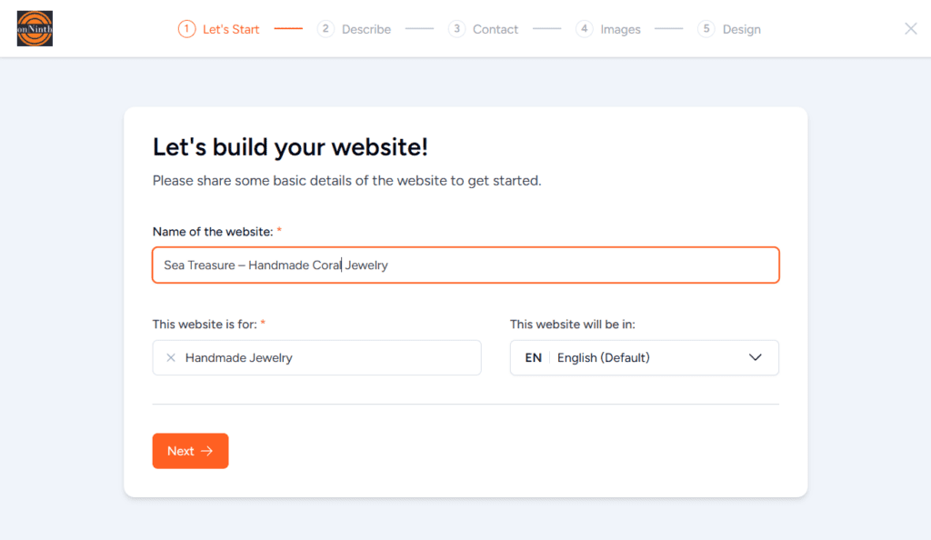Click the EN language code badge

click(x=534, y=358)
